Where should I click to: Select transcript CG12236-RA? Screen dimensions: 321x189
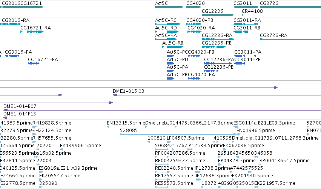[x=218, y=39]
